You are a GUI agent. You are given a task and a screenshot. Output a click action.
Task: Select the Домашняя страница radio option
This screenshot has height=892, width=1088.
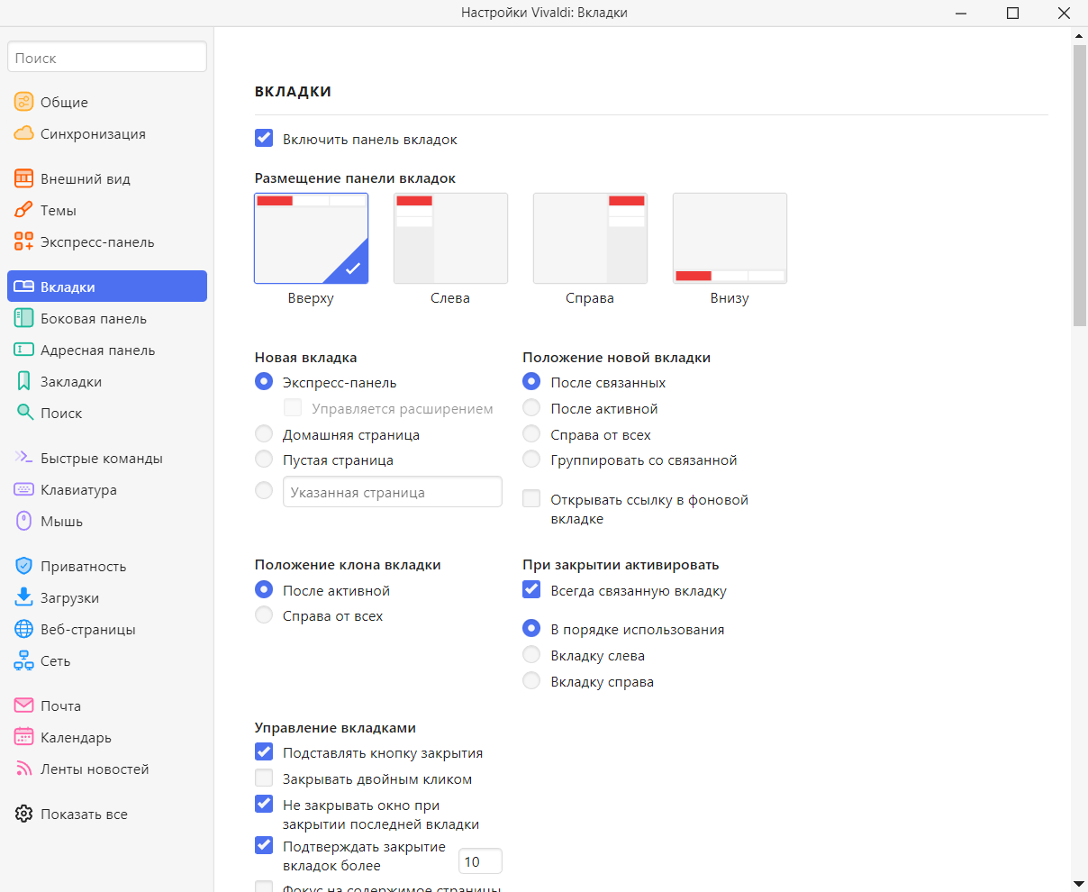pos(264,434)
